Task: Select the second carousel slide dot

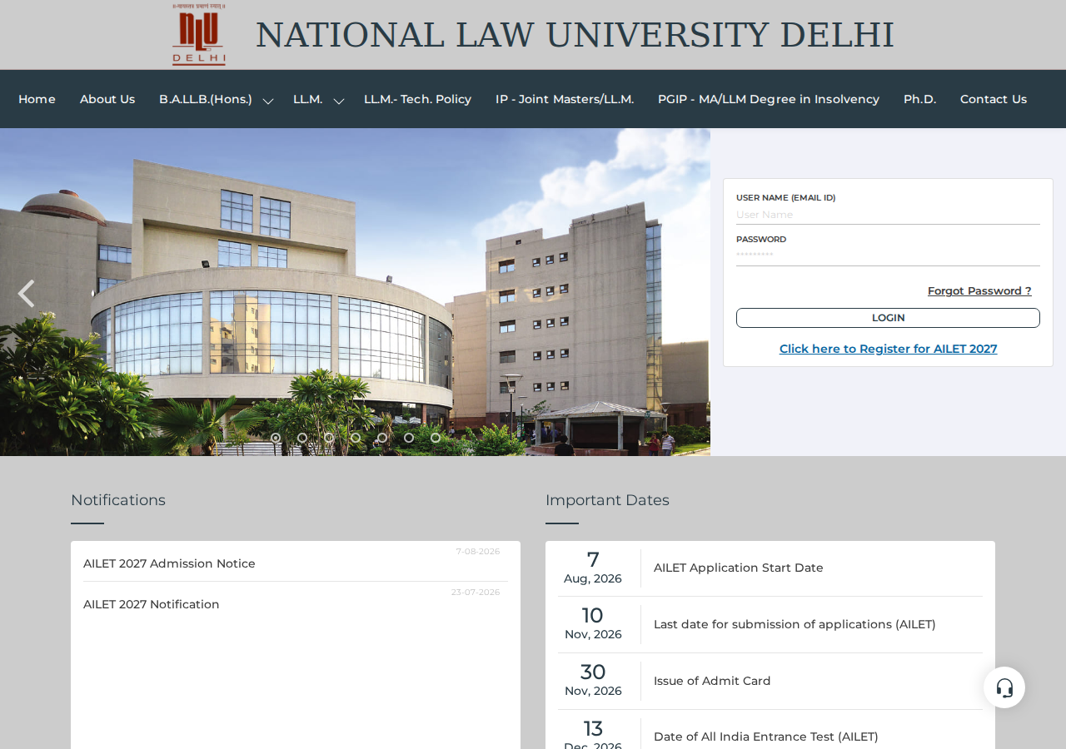Action: pyautogui.click(x=302, y=438)
